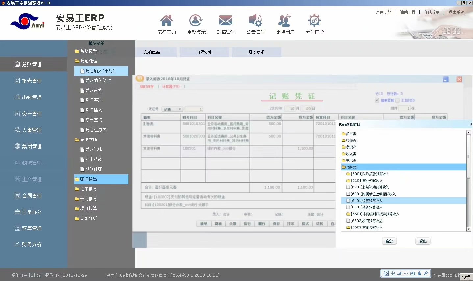Select the 资产类 category folder
Viewport: 473px width, 281px height.
349,134
